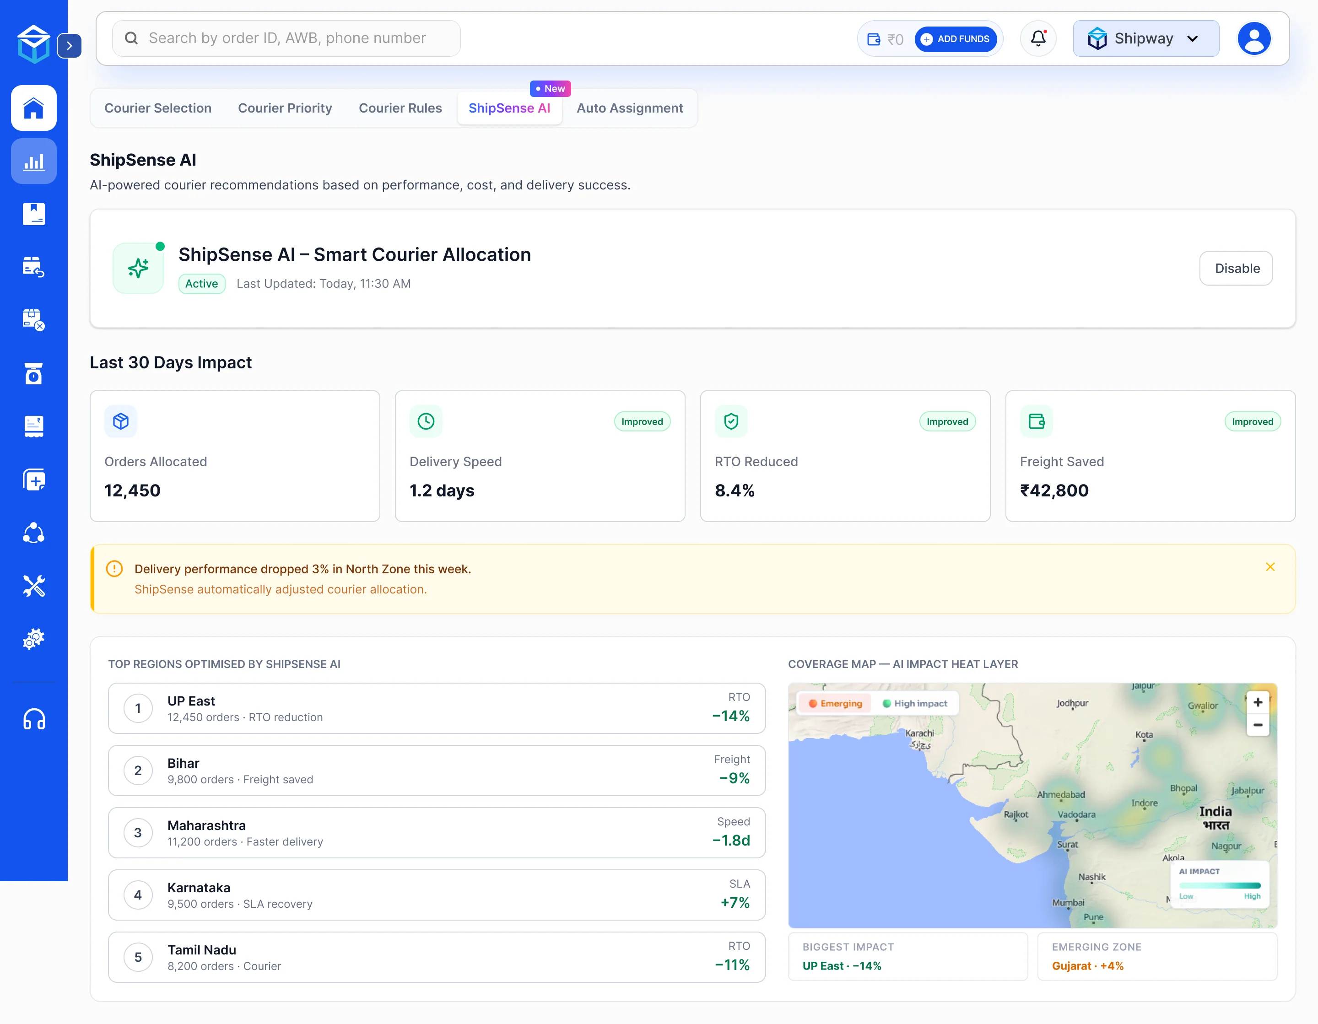Expand the sidebar with arrow button
Viewport: 1318px width, 1024px height.
[x=70, y=46]
